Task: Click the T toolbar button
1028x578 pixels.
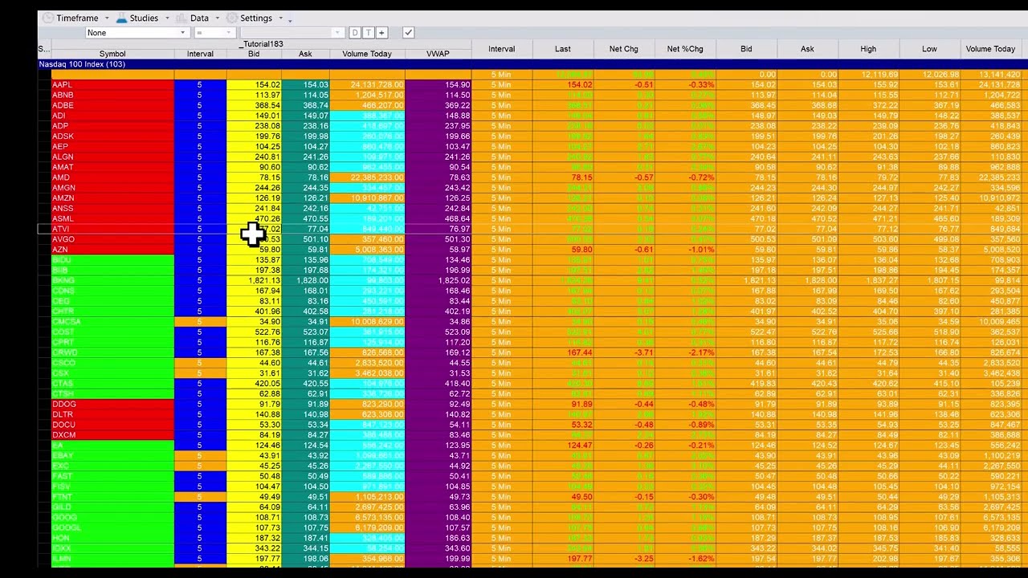Action: (x=369, y=33)
